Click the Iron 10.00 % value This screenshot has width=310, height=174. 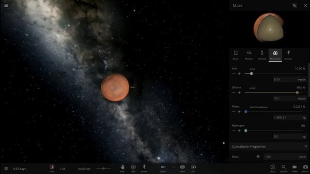tap(300, 69)
